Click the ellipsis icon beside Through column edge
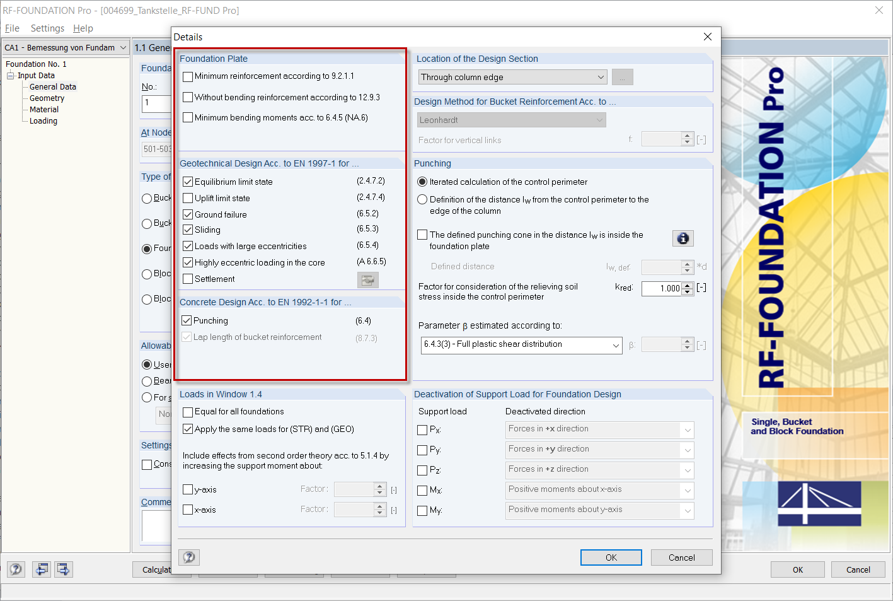Screen dimensions: 893x601 point(622,76)
